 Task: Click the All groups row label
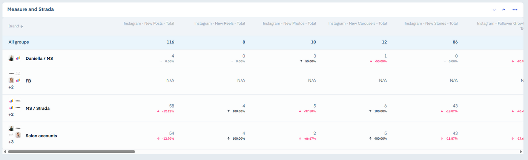pos(19,42)
